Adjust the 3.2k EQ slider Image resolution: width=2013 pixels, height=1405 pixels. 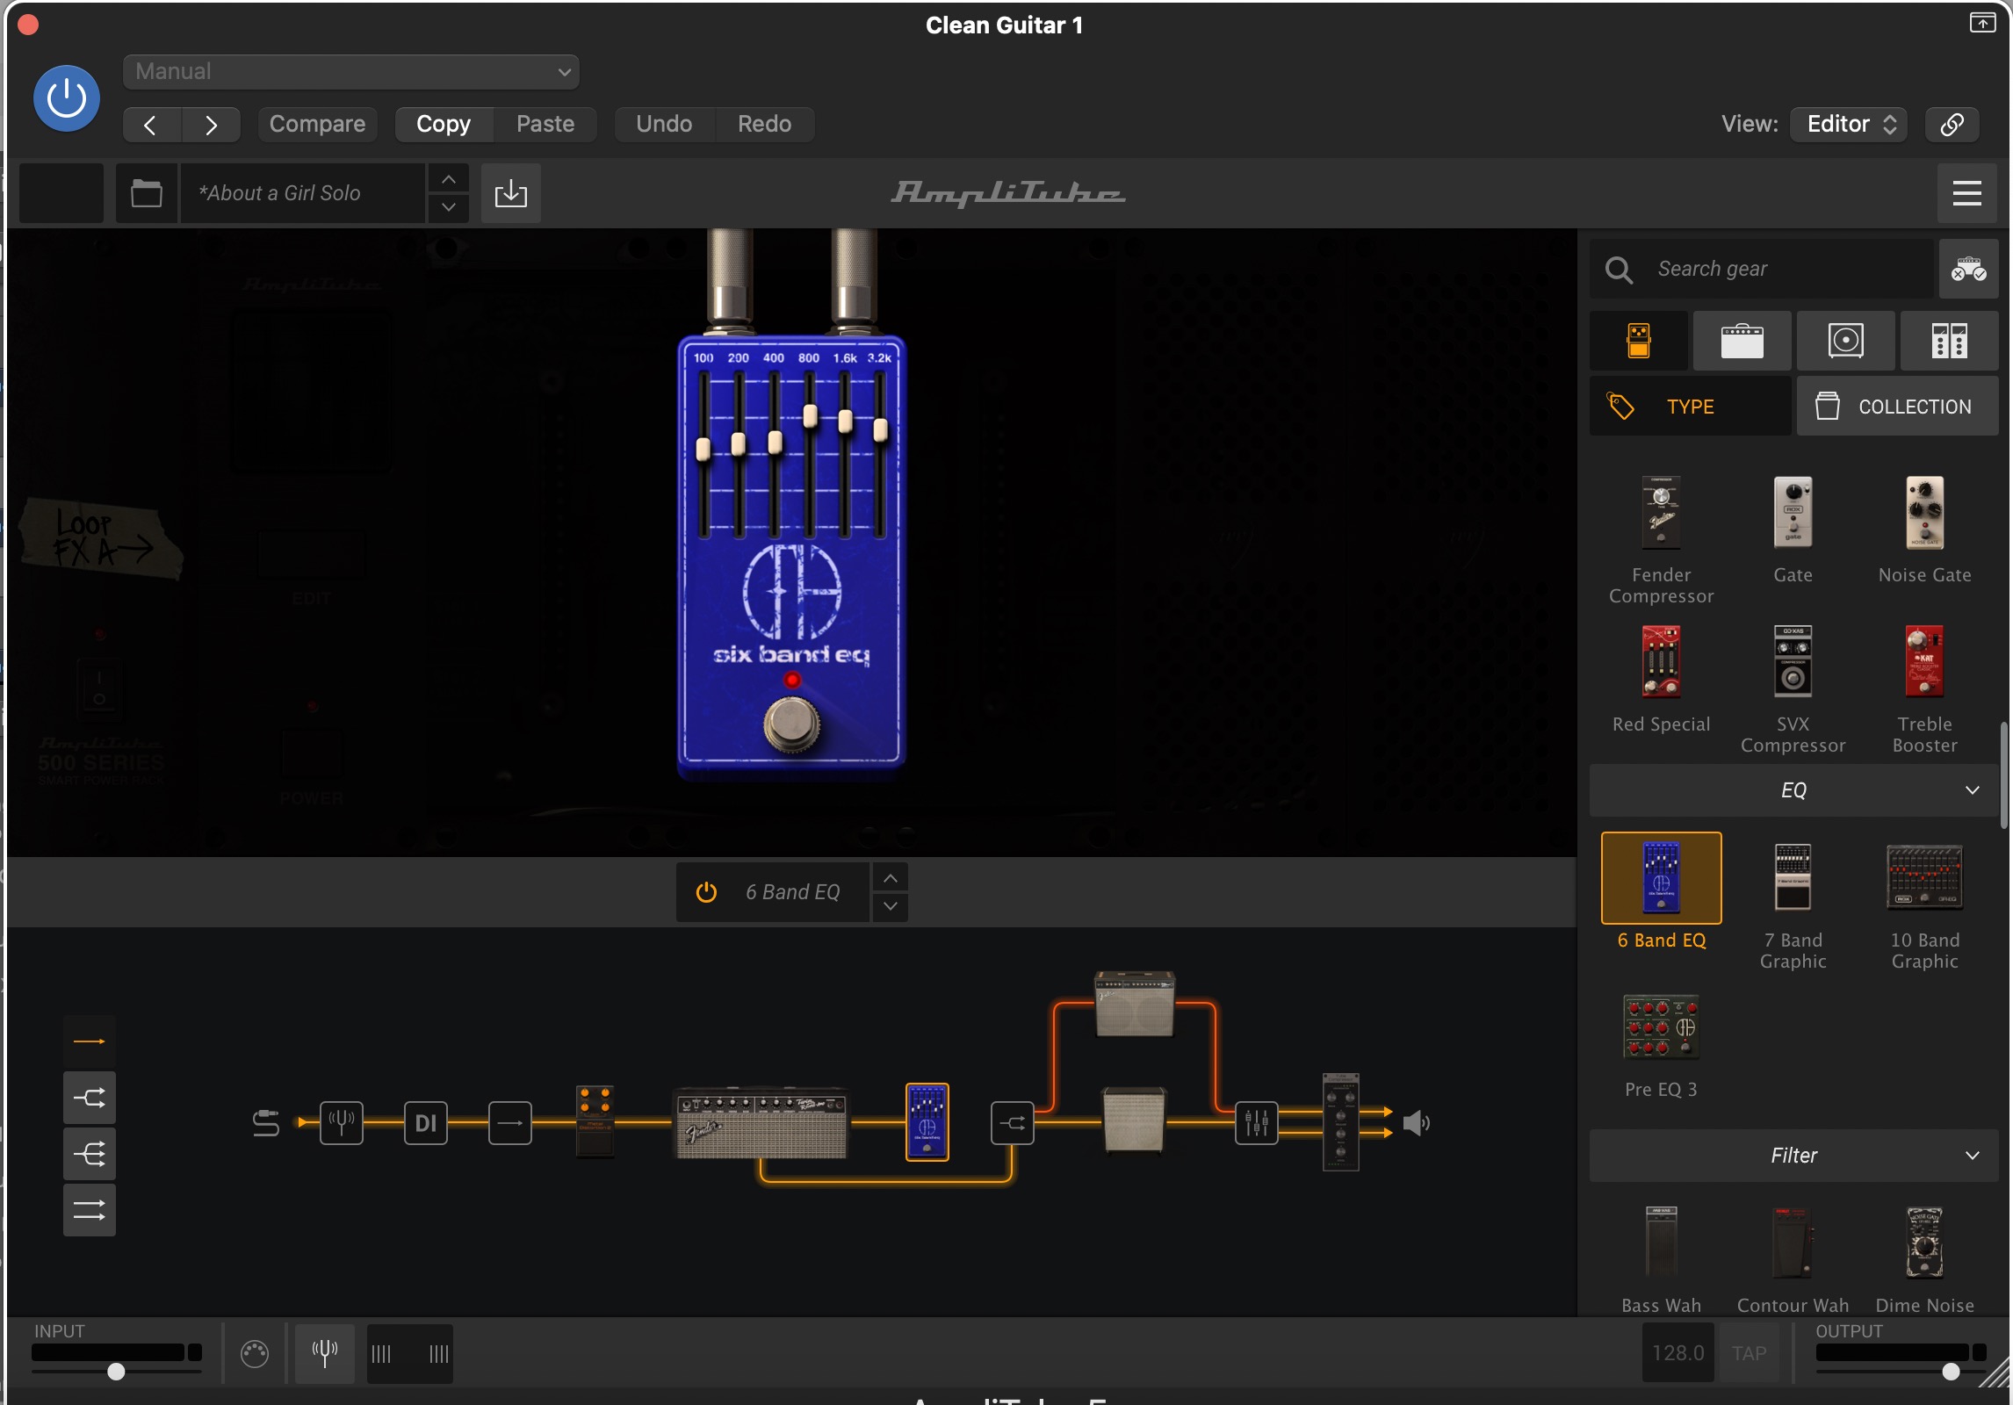tap(880, 430)
